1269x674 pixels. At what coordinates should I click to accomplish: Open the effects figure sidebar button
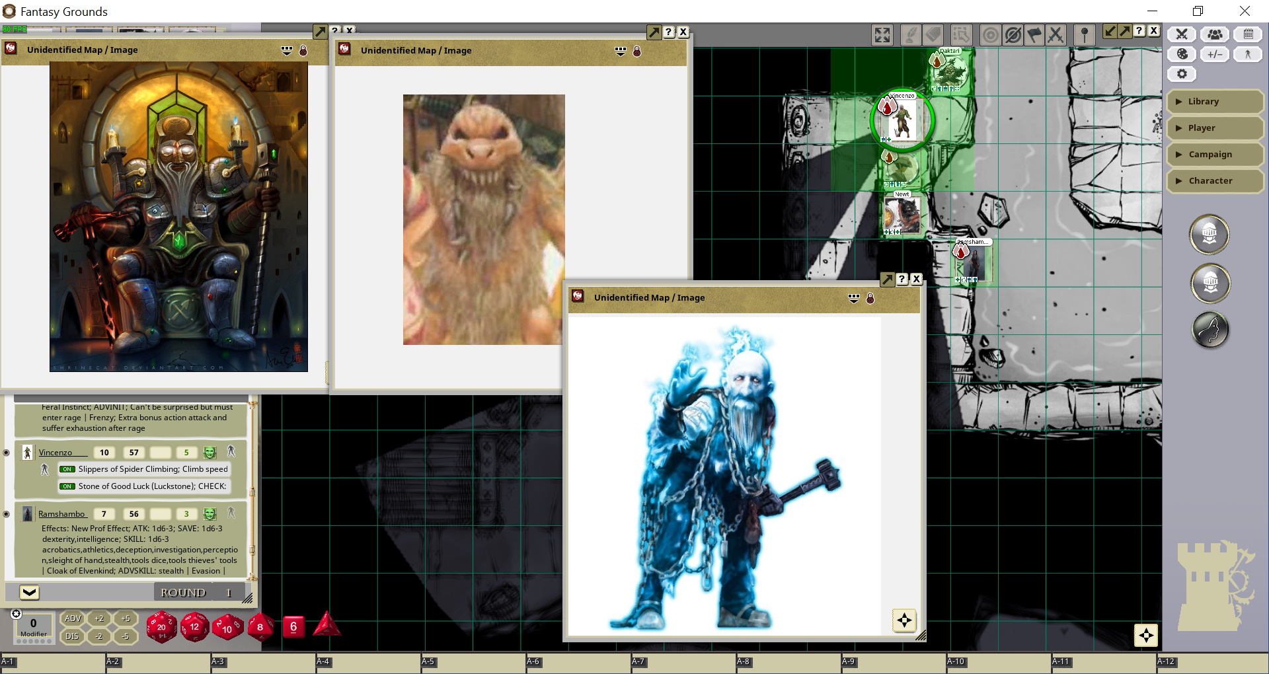[x=1248, y=54]
